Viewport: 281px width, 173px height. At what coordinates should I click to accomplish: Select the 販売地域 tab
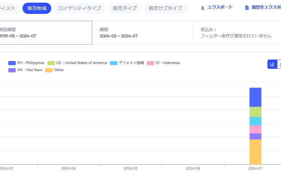[x=37, y=8]
